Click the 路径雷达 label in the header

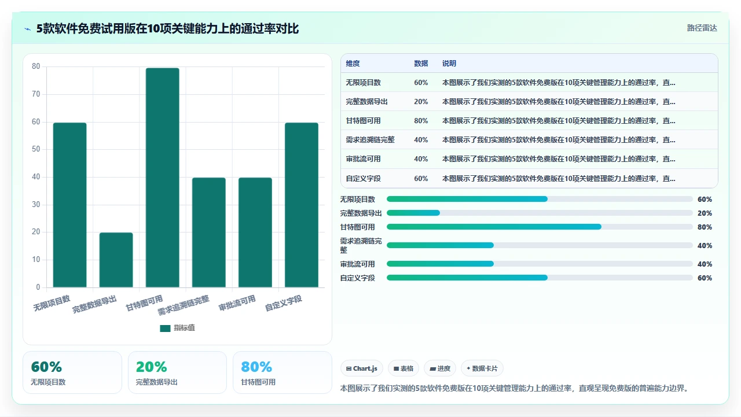click(x=702, y=28)
